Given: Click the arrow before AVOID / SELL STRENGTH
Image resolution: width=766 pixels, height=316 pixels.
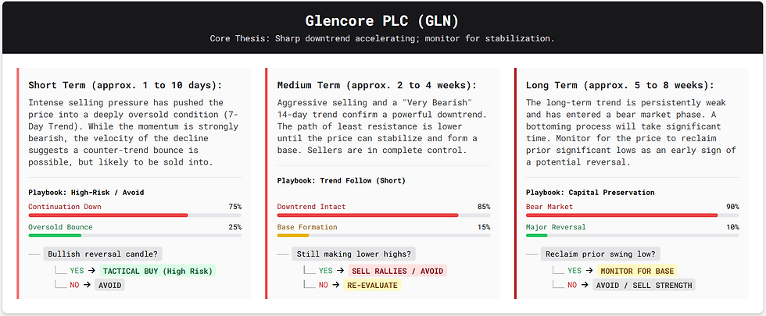Looking at the screenshot, I should [585, 286].
